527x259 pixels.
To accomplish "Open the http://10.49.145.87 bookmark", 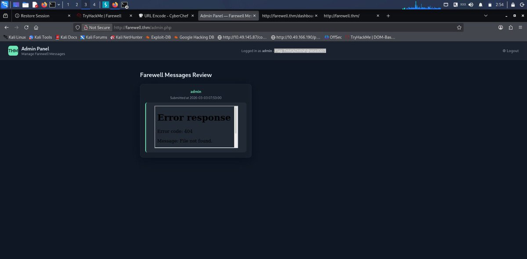I will [242, 37].
